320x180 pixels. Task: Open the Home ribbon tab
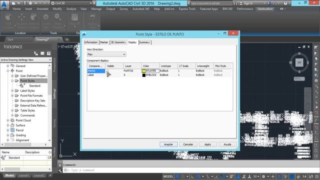pos(16,9)
